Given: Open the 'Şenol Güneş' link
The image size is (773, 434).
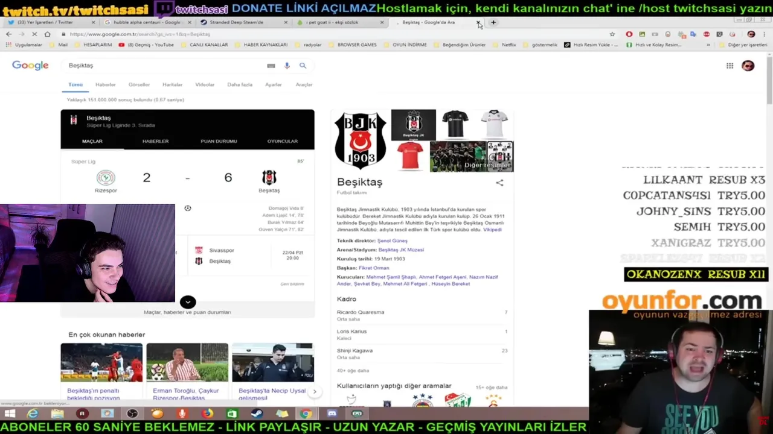Looking at the screenshot, I should (x=392, y=241).
